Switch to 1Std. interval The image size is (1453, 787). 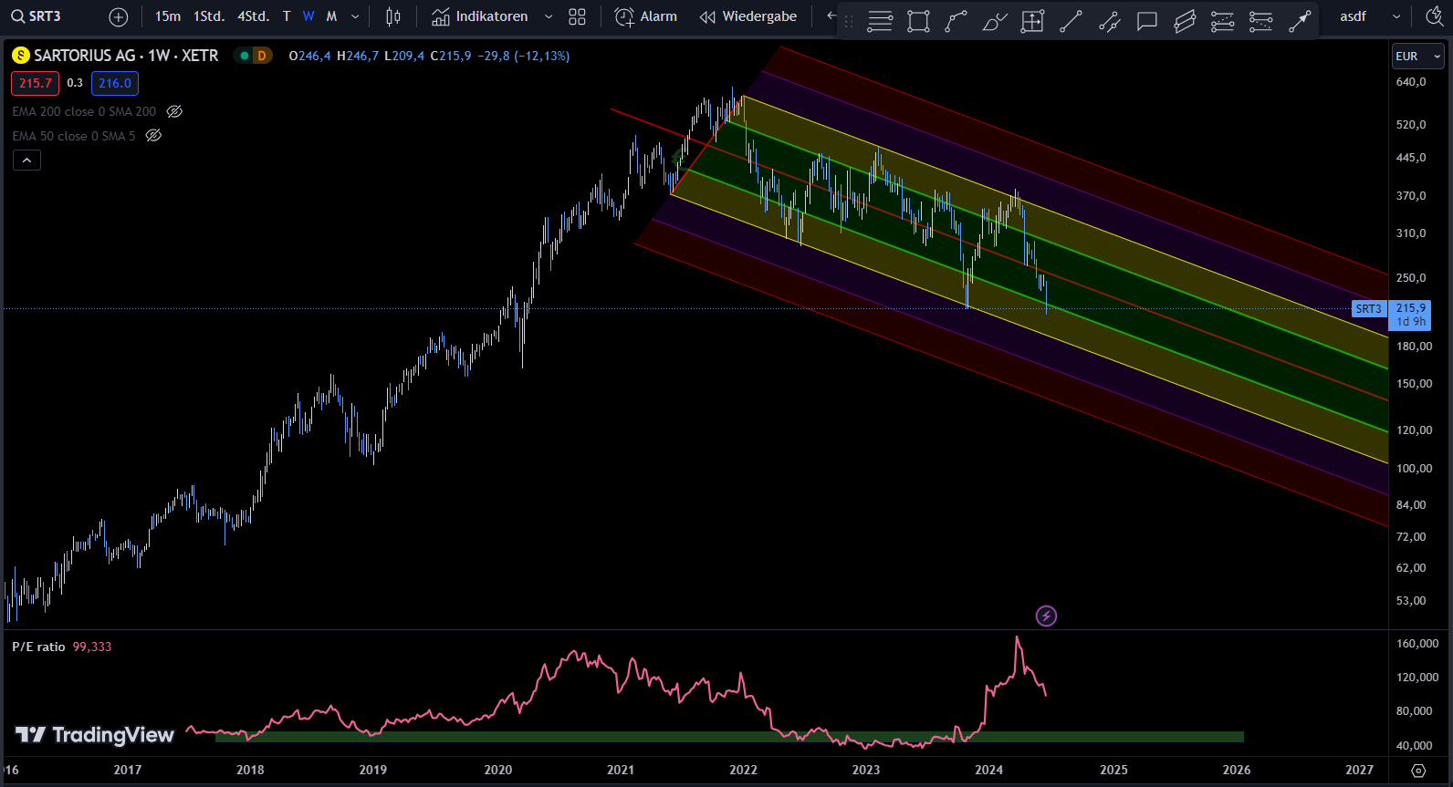pyautogui.click(x=209, y=16)
